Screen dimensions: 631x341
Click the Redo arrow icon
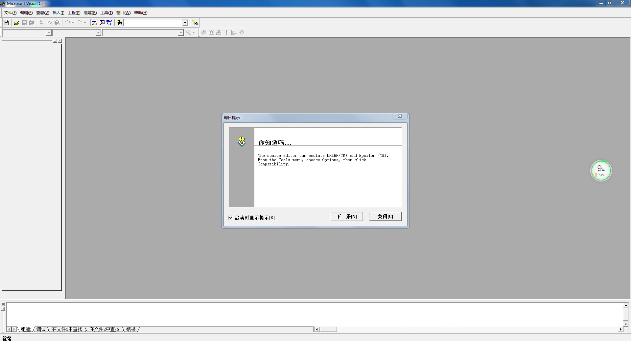point(79,23)
